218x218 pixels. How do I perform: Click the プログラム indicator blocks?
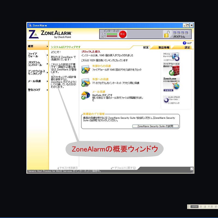pos(180,33)
